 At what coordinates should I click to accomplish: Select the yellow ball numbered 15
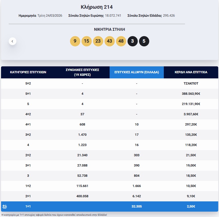(87, 41)
